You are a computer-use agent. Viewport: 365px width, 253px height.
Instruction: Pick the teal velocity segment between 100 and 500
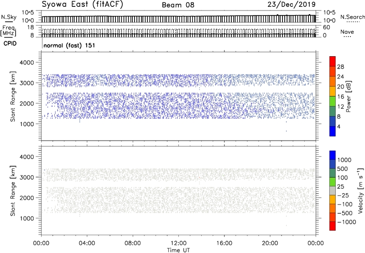coord(333,173)
